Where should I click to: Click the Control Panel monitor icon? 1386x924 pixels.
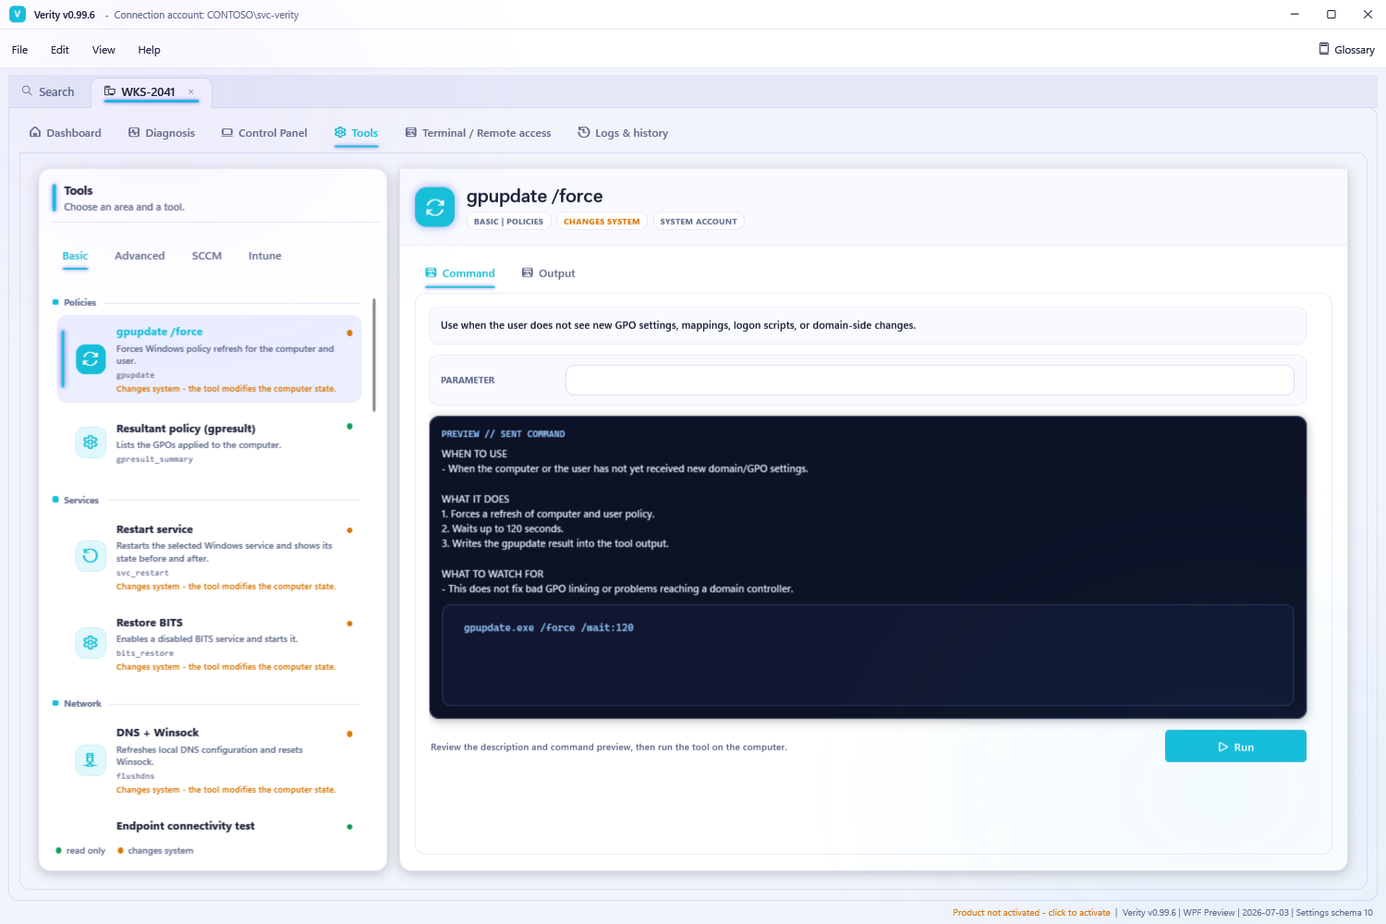click(x=227, y=132)
